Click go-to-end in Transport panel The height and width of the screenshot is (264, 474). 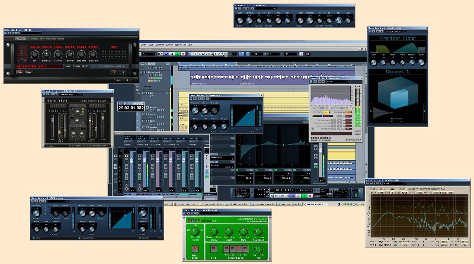coord(287,195)
